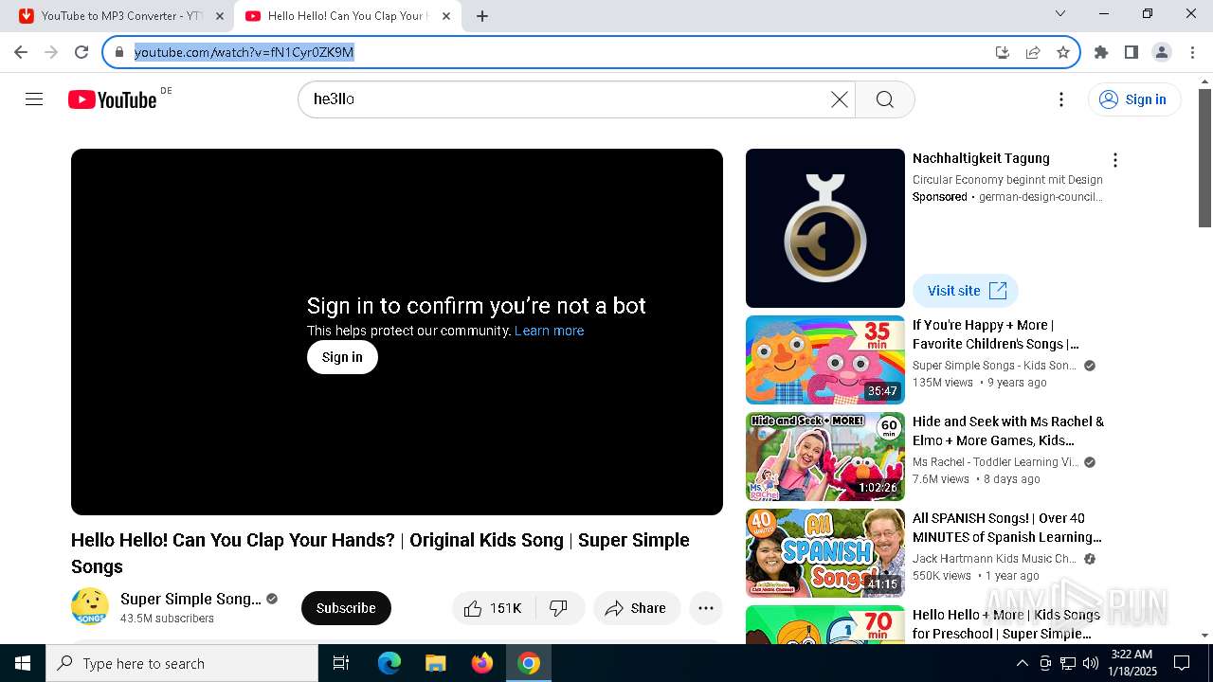Go back in browser history
Viewport: 1213px width, 682px height.
click(x=21, y=52)
